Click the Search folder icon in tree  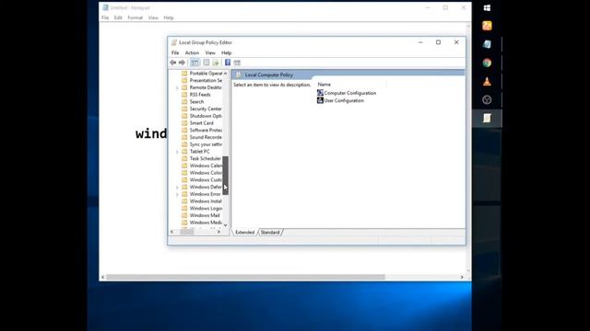coord(184,102)
